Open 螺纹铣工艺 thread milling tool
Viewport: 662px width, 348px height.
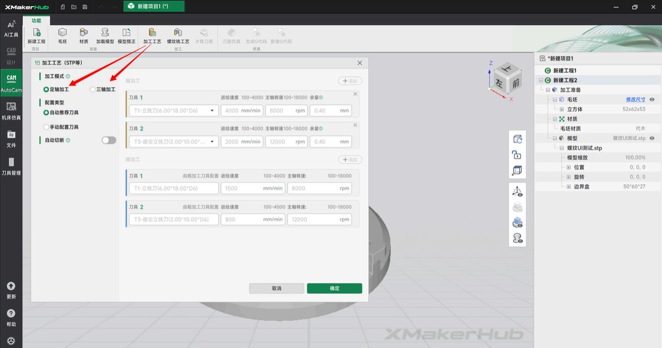pos(178,36)
